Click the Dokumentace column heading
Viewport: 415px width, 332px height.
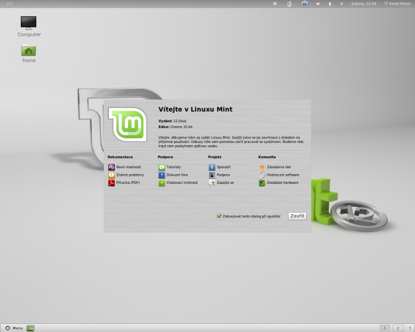click(120, 157)
